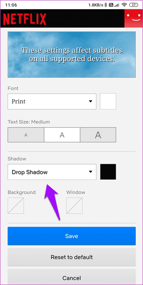The width and height of the screenshot is (143, 285).
Task: Tap the Netflix logo
Action: (x=25, y=19)
